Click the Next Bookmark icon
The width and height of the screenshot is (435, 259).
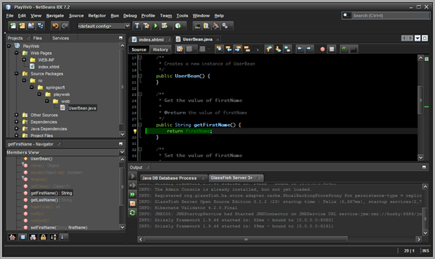[x=278, y=49]
